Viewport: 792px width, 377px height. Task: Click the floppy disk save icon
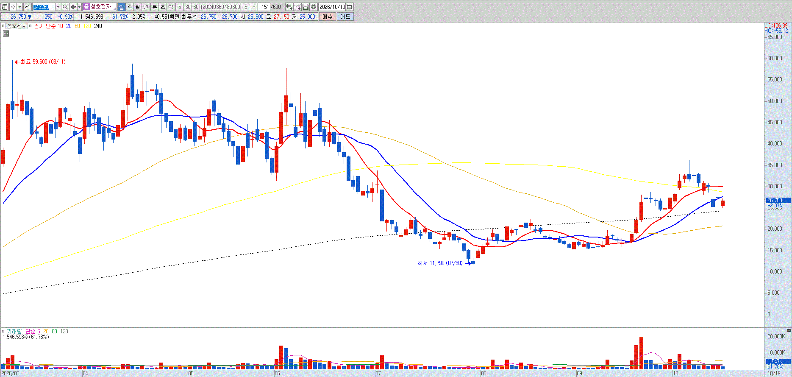(306, 7)
